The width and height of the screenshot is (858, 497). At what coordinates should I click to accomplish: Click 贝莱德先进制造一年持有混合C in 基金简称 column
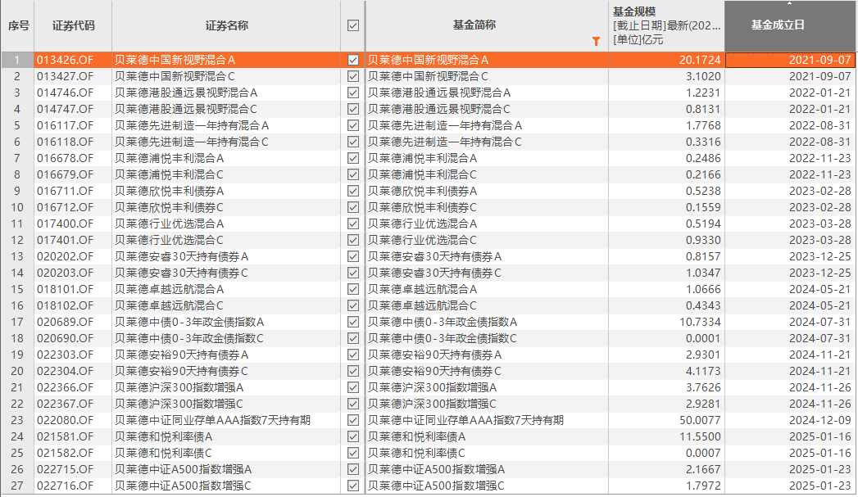coord(445,142)
